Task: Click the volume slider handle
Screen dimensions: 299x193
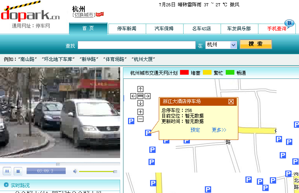Action: pos(115,172)
